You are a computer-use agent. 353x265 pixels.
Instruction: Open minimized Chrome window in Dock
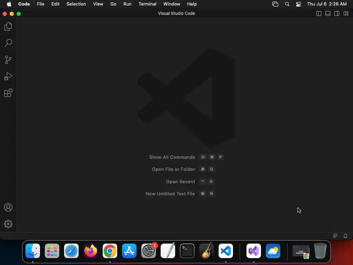point(301,251)
